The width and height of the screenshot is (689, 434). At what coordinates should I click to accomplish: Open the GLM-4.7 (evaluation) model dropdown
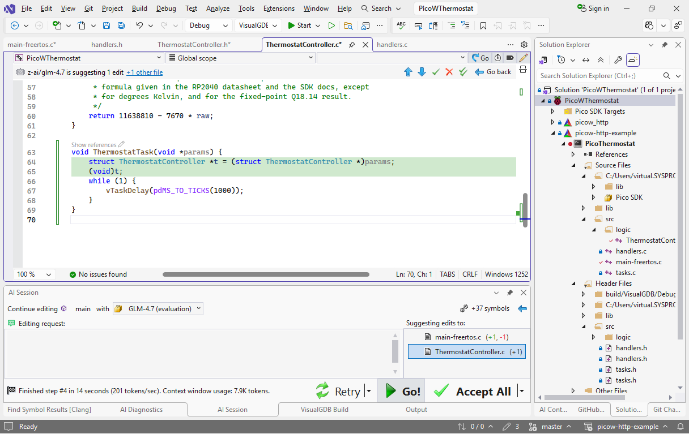pos(158,308)
